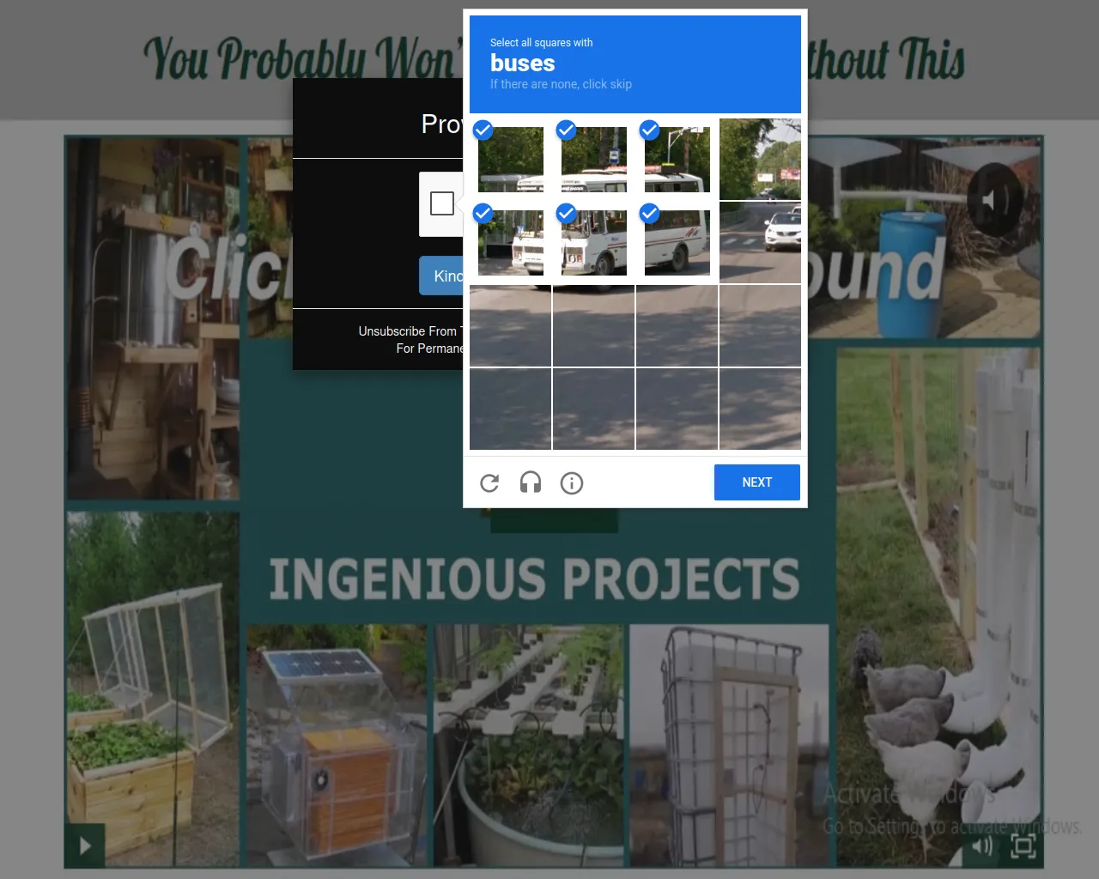Viewport: 1099px width, 879px height.
Task: Click the NEXT button
Action: click(x=757, y=482)
